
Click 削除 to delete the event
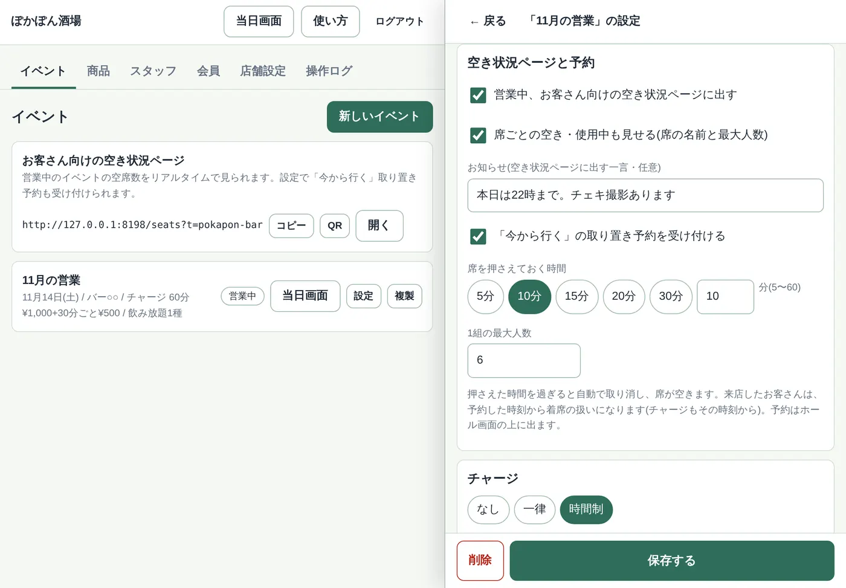[480, 561]
